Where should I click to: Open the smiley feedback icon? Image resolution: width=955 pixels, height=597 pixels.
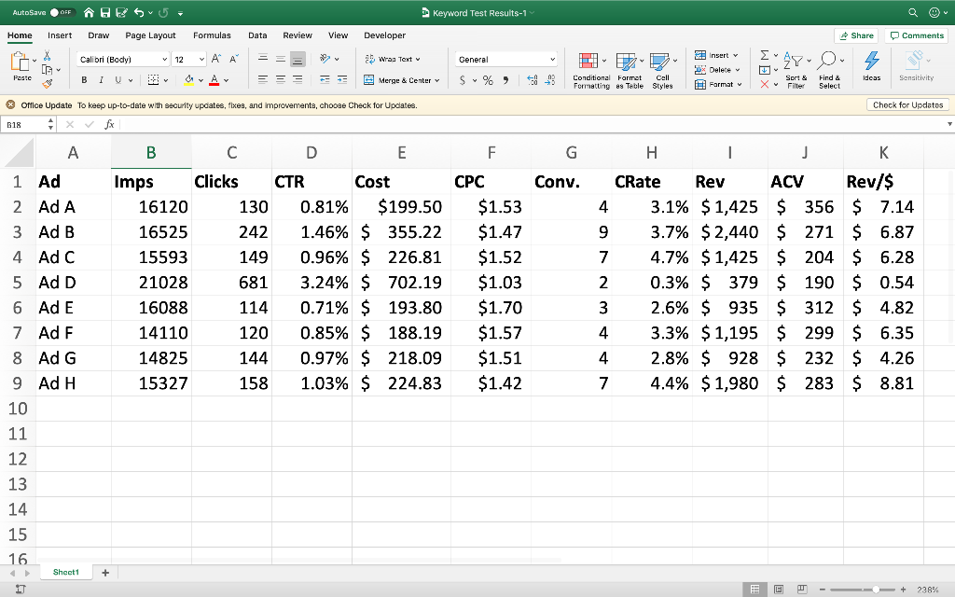pyautogui.click(x=934, y=12)
